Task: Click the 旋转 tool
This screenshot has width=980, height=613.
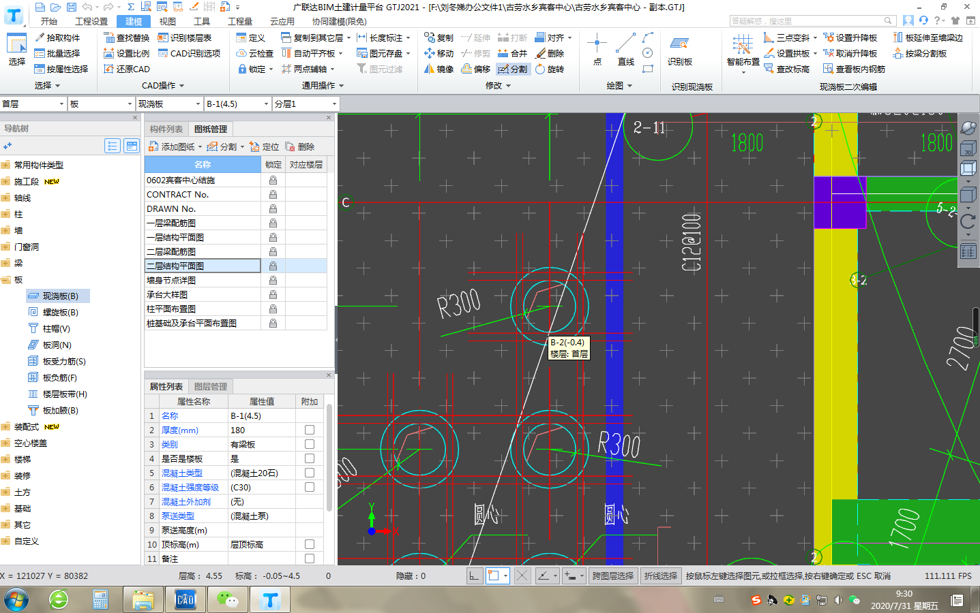Action: pyautogui.click(x=550, y=69)
